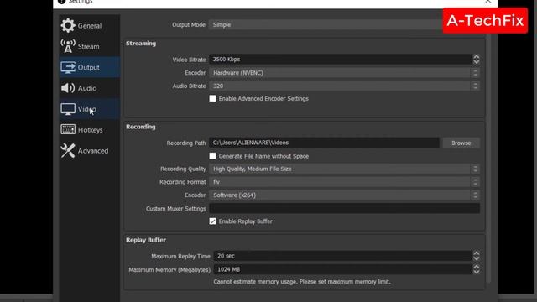Click the Hotkeys keyboard icon

click(x=68, y=129)
